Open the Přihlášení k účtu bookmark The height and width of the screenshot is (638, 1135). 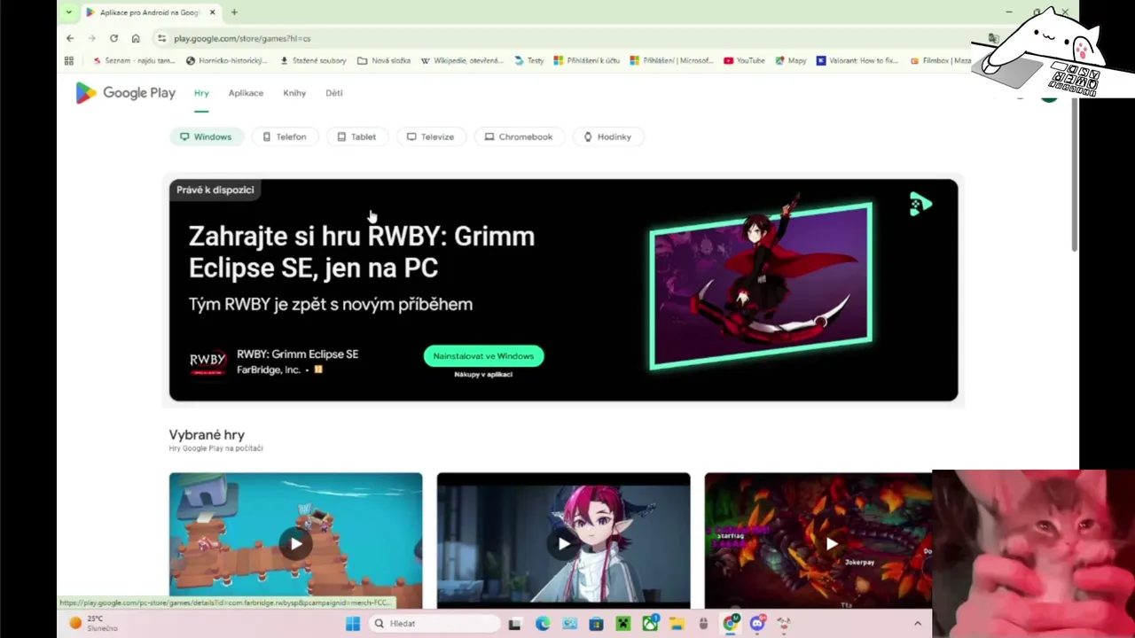pos(587,60)
